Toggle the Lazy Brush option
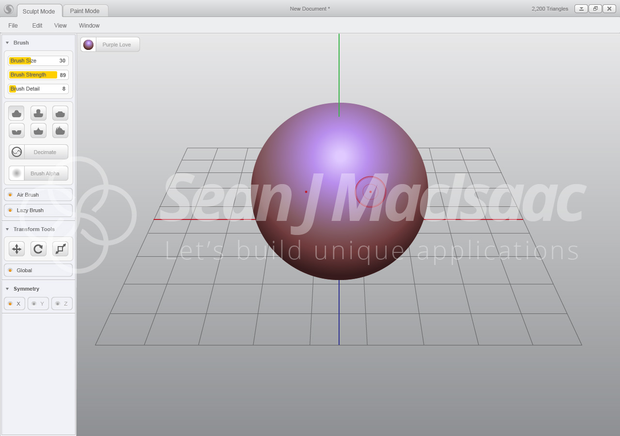 pyautogui.click(x=38, y=210)
